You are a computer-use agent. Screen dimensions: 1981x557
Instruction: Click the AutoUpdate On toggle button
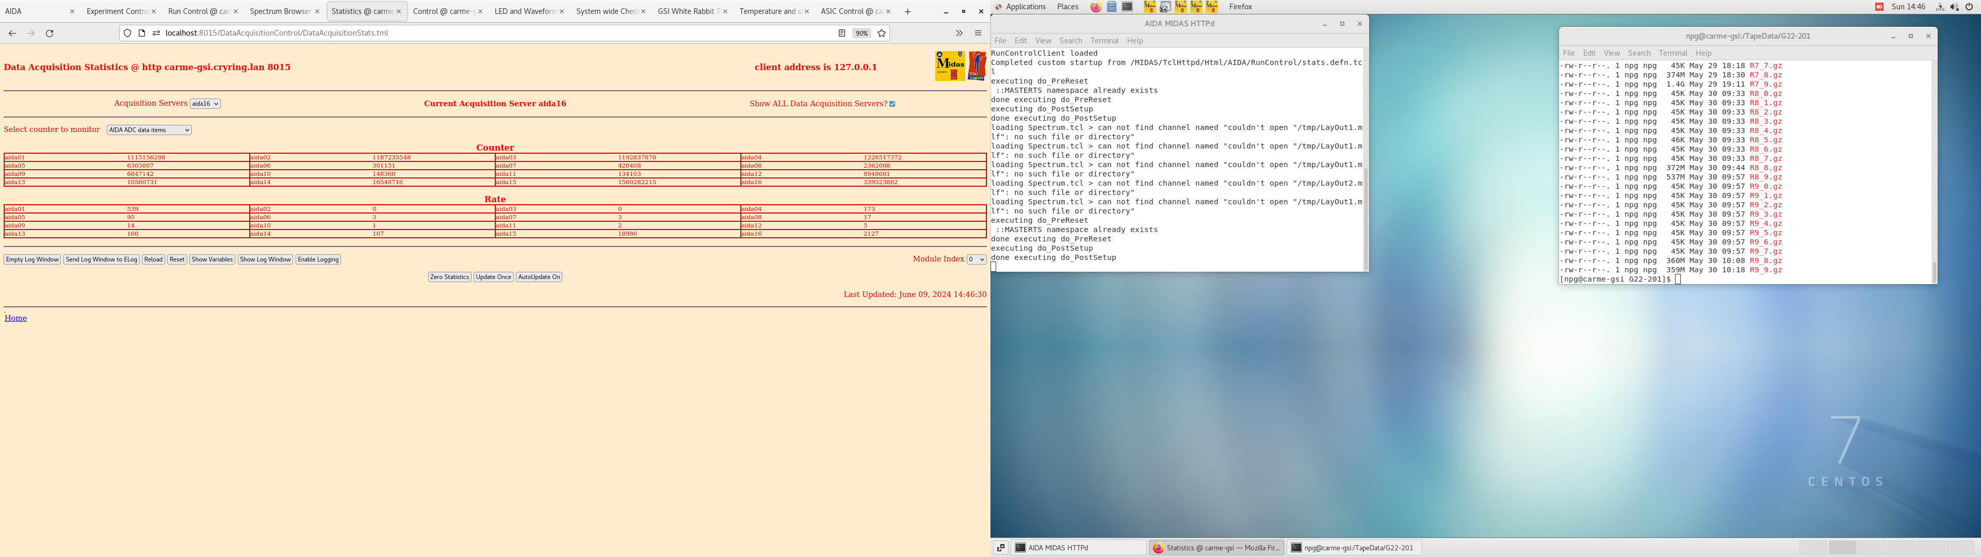click(540, 276)
